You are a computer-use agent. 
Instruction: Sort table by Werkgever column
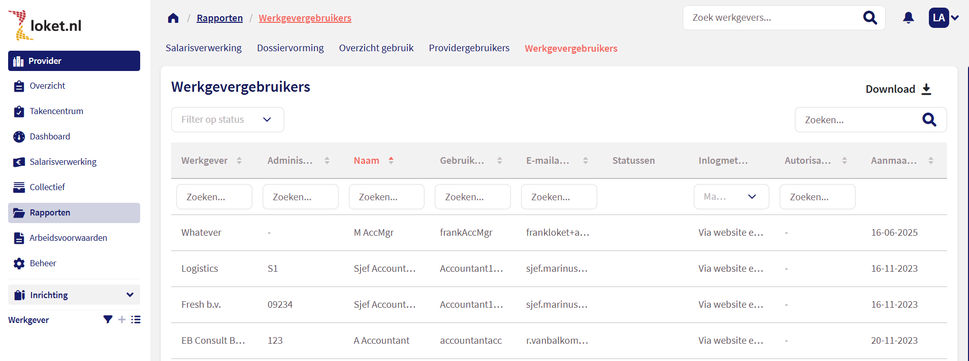[239, 161]
